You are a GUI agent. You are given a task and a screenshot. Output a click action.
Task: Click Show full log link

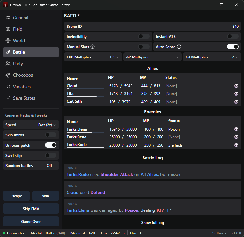(x=152, y=223)
